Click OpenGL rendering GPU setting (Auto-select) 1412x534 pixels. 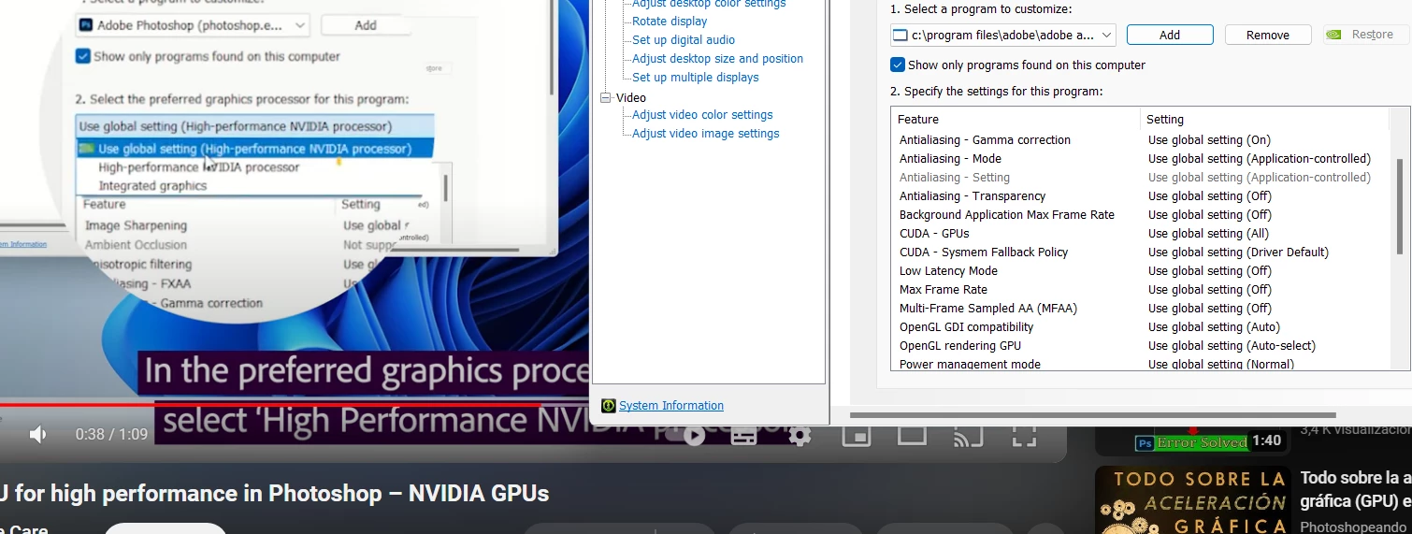(x=1232, y=345)
